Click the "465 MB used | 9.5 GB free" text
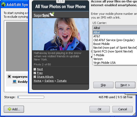137x117 pixels. pyautogui.click(x=115, y=97)
